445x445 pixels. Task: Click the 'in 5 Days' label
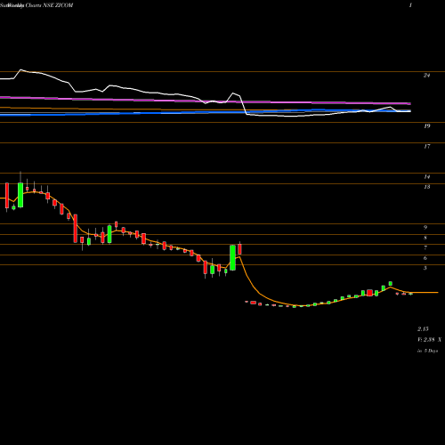[427, 351]
